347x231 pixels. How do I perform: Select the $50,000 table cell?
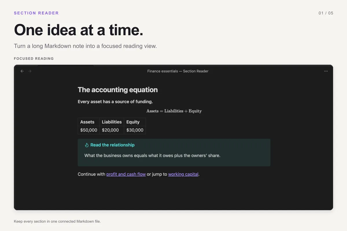89,130
